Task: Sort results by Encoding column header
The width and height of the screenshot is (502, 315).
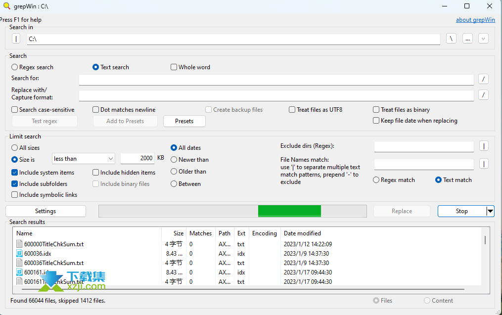Action: pos(265,233)
